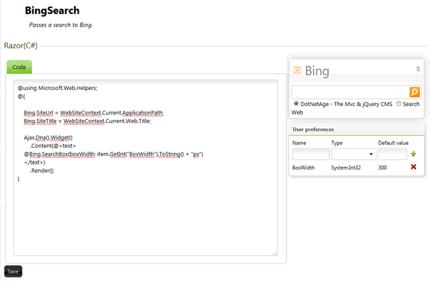Click the Bing widget title text
Image resolution: width=430 pixels, height=282 pixels.
(x=317, y=71)
